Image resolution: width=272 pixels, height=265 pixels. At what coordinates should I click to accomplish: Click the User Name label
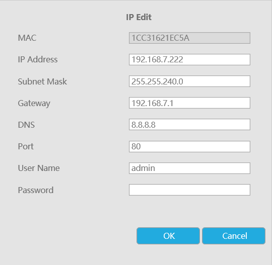click(39, 168)
